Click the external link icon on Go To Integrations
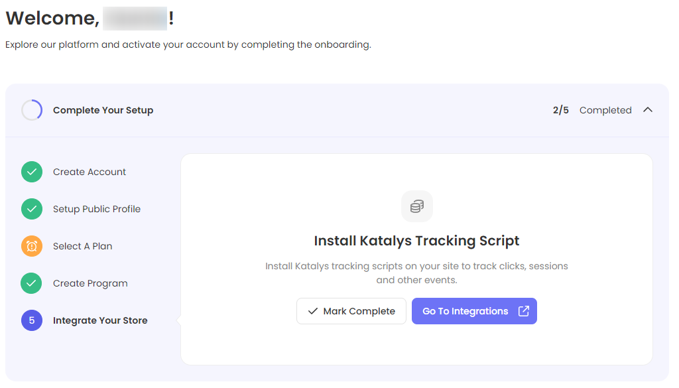The height and width of the screenshot is (388, 679). [x=523, y=311]
